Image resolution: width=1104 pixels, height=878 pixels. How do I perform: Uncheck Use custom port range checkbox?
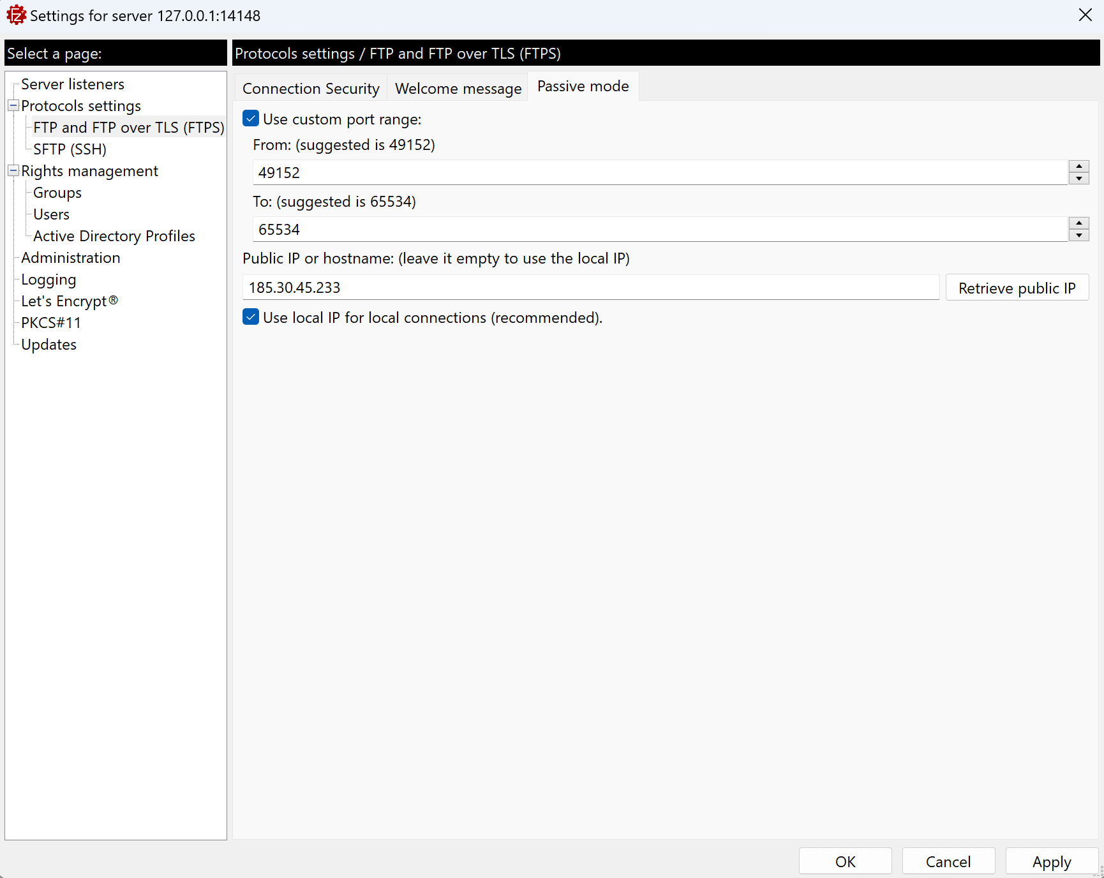click(251, 119)
